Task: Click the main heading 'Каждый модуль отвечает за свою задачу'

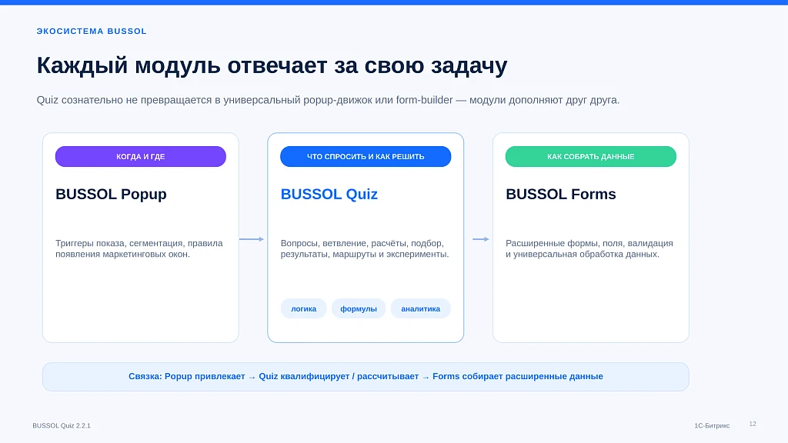Action: coord(272,66)
